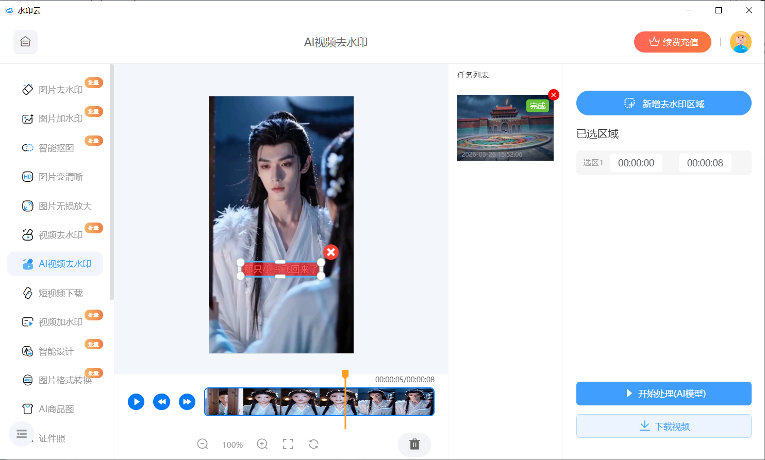Click the rewind playback button
This screenshot has height=460, width=765.
coord(161,401)
